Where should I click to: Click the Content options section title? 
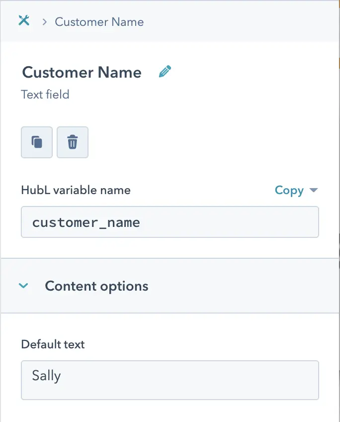pyautogui.click(x=96, y=286)
